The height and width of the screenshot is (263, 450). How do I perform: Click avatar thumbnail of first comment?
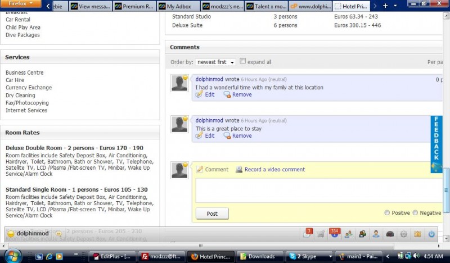[x=179, y=83]
